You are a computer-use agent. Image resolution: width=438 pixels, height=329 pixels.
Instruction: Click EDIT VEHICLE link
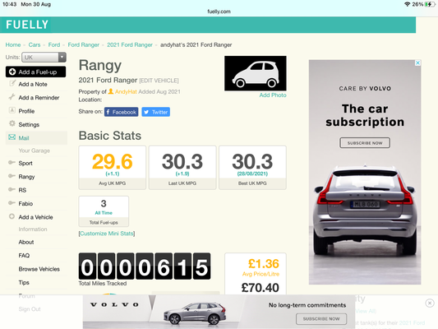coord(159,81)
